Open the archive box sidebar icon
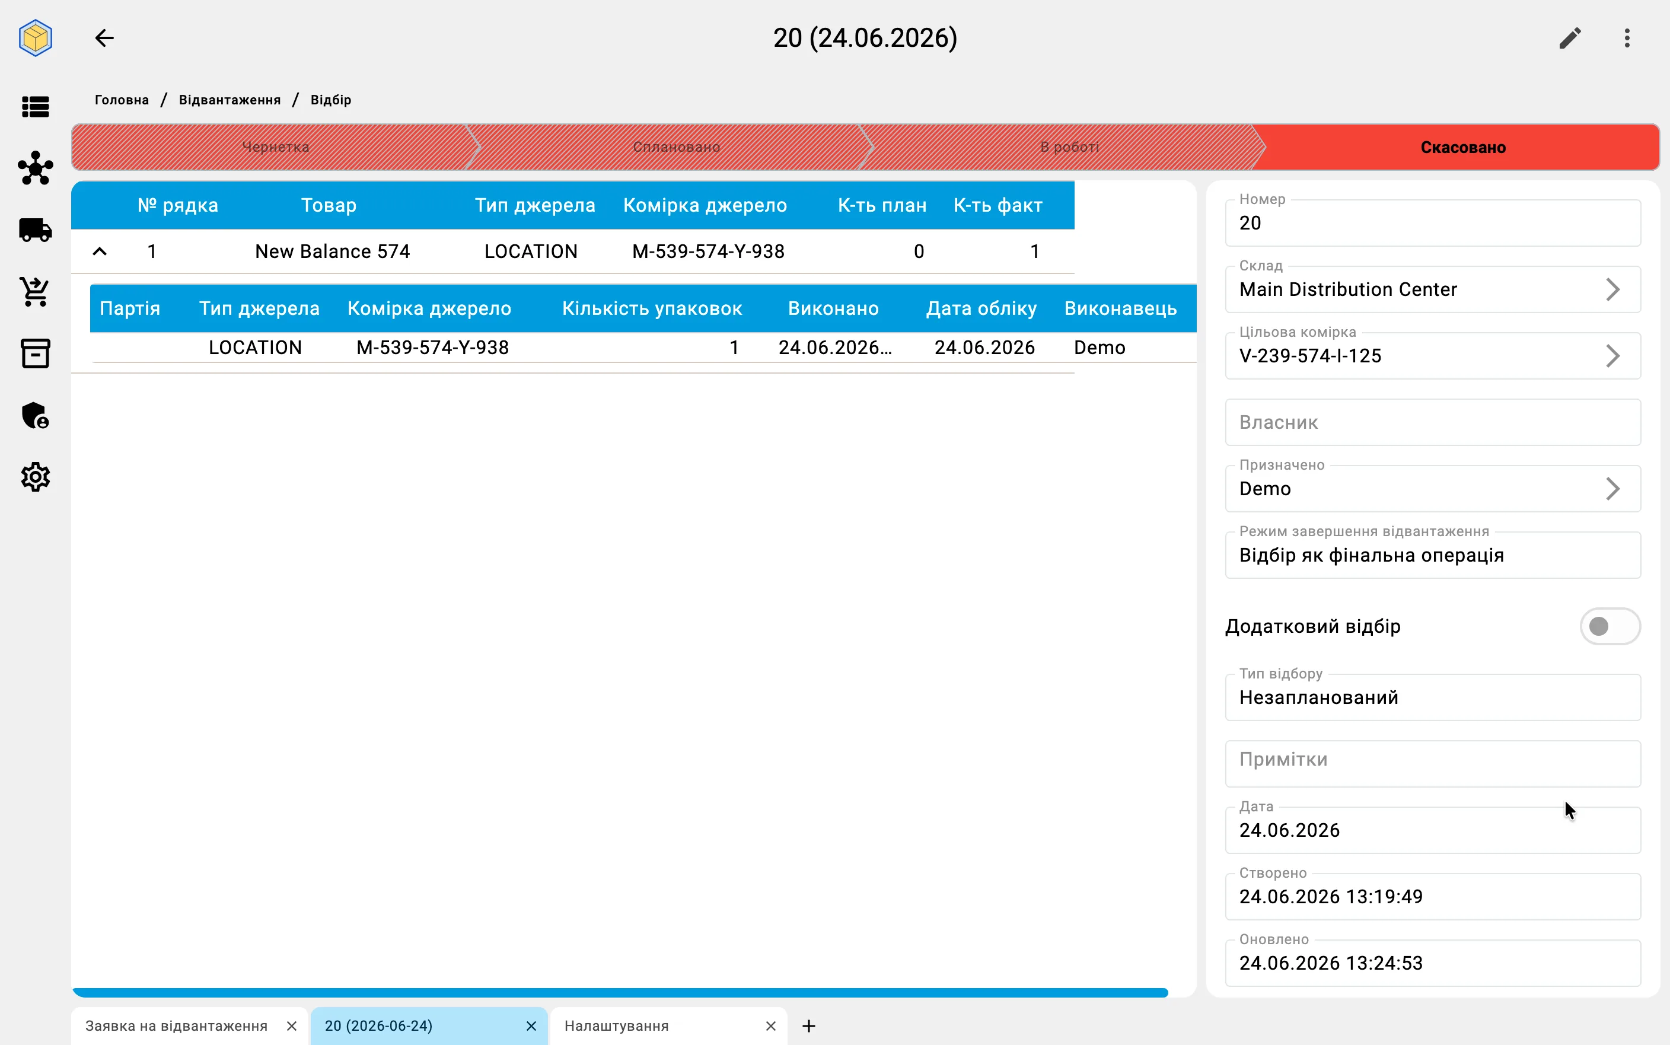Image resolution: width=1670 pixels, height=1045 pixels. coord(35,353)
